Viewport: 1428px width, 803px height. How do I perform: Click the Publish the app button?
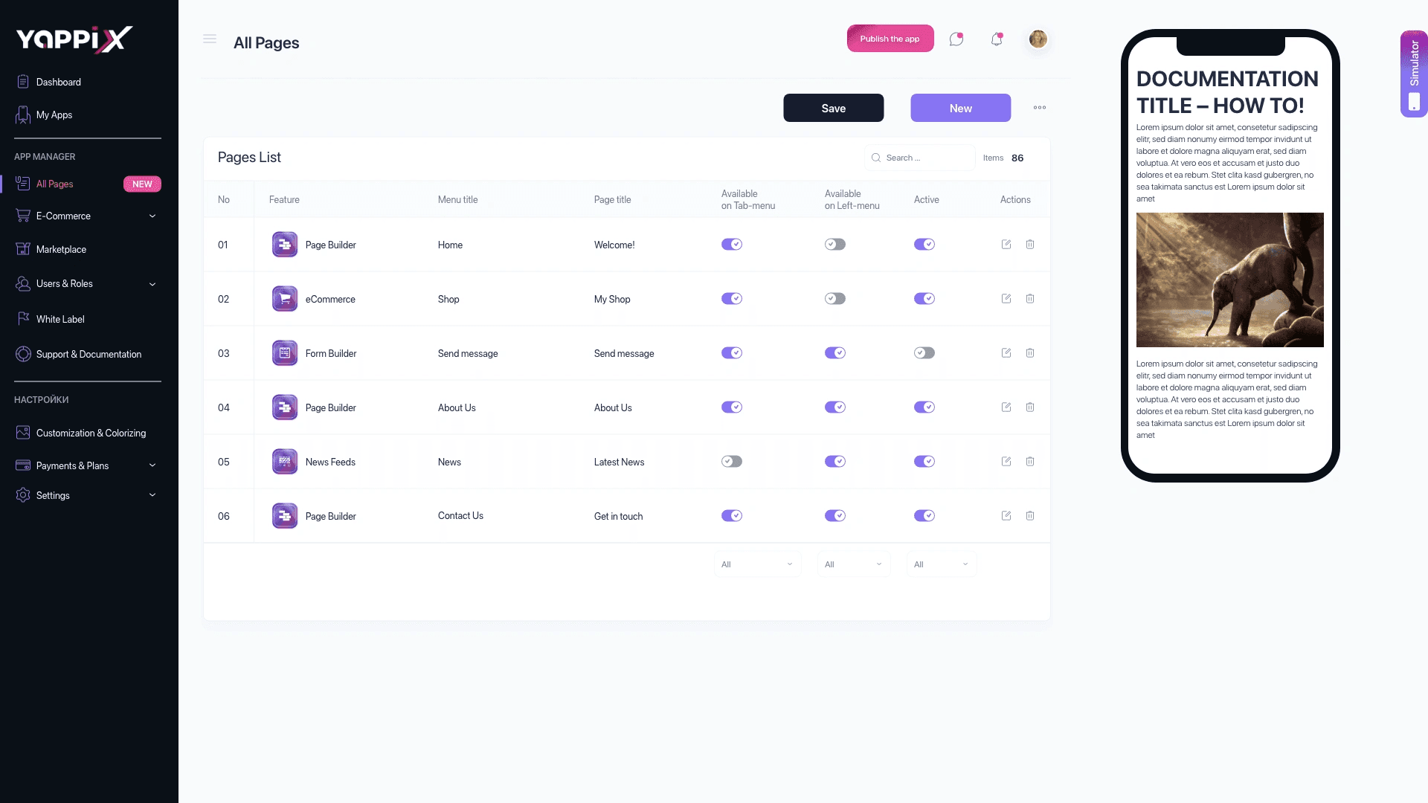890,39
